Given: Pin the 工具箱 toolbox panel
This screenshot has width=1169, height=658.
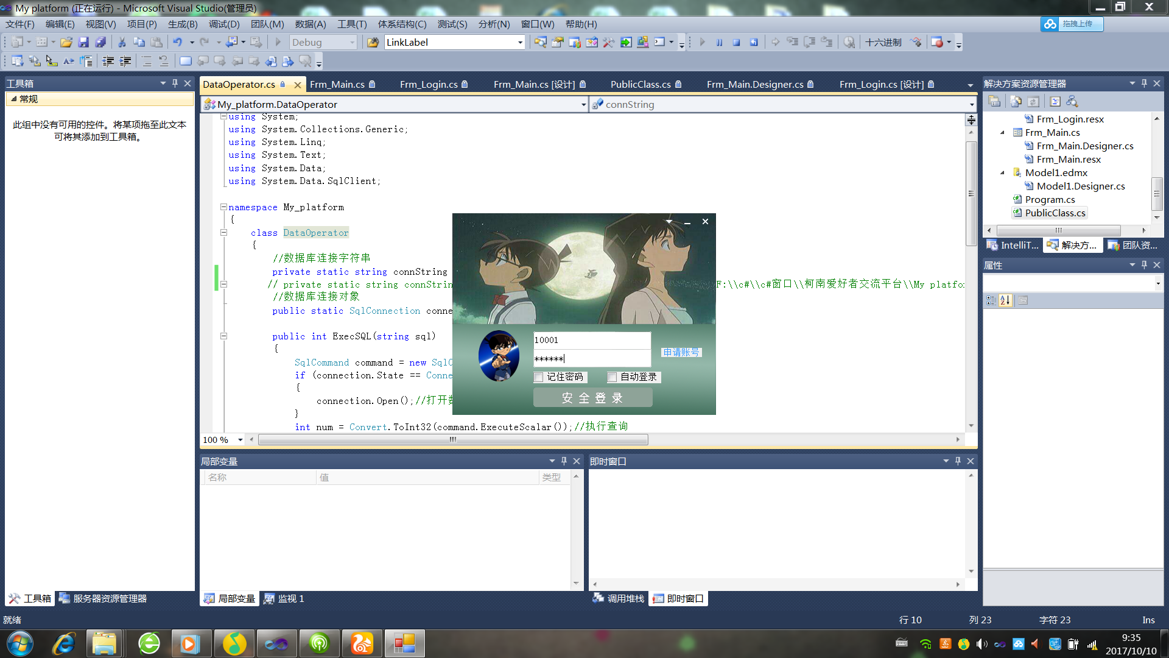Looking at the screenshot, I should tap(175, 83).
